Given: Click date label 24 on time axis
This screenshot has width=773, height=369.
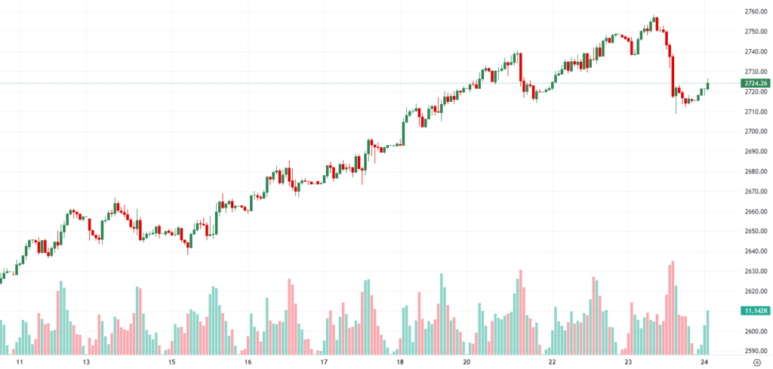Looking at the screenshot, I should 704,362.
